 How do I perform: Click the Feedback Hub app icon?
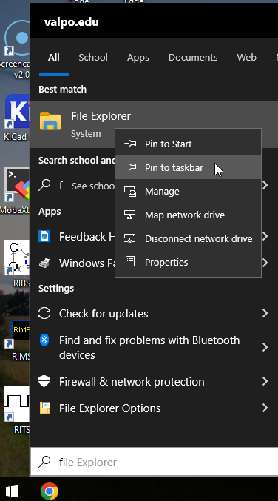(x=44, y=237)
